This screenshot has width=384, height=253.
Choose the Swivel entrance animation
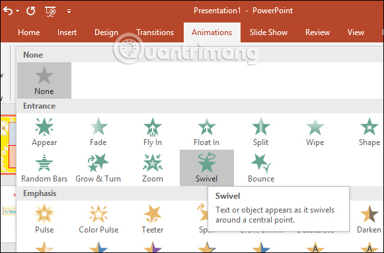point(207,168)
